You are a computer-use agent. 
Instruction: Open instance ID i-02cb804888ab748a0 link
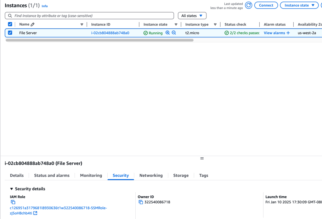pos(110,33)
